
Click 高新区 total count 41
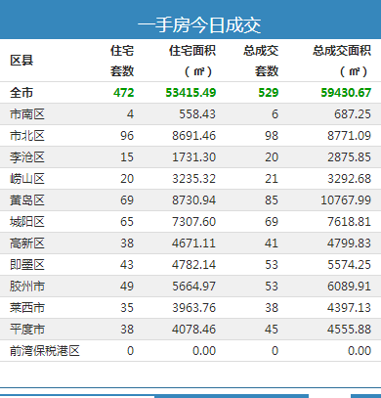(272, 243)
